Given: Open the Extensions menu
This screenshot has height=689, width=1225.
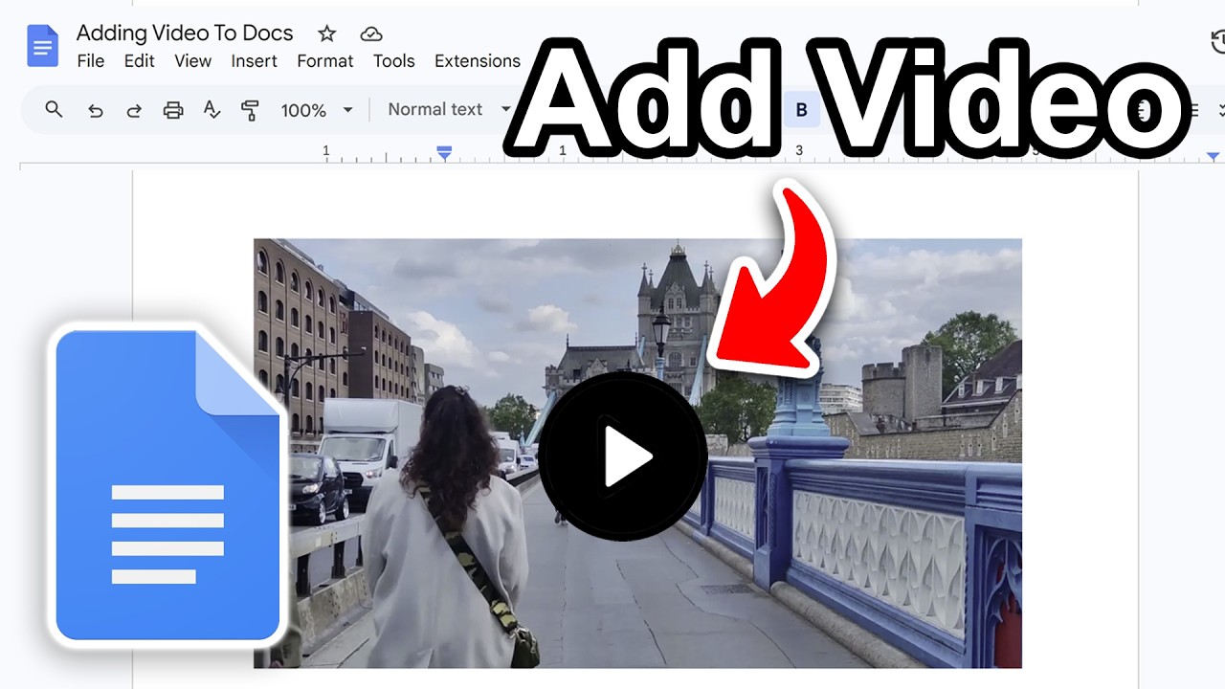Looking at the screenshot, I should click(x=477, y=60).
